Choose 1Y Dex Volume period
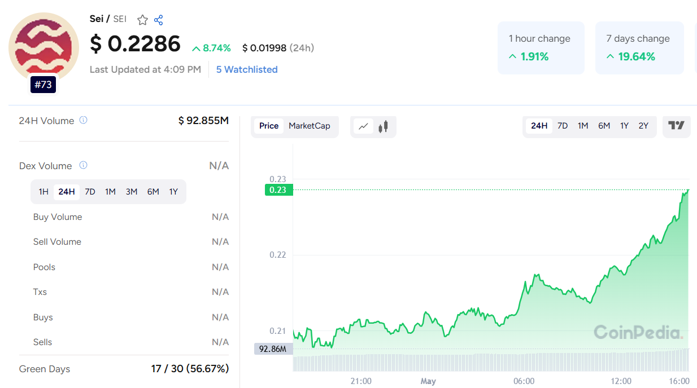 tap(173, 192)
